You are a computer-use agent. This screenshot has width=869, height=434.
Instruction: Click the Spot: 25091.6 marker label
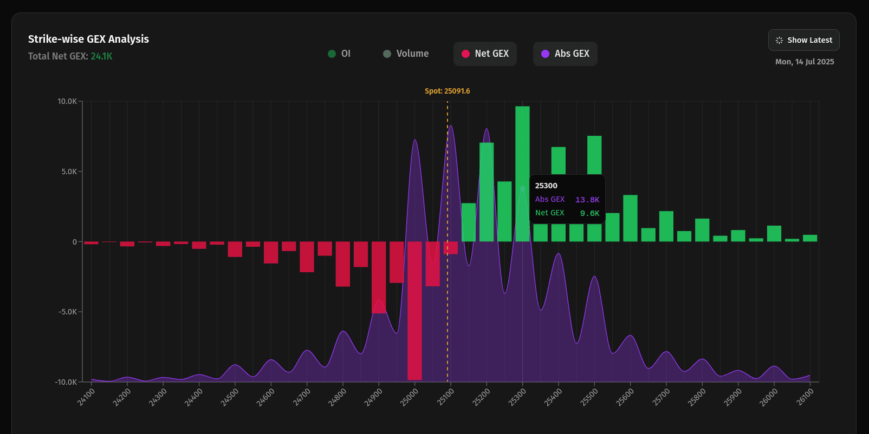(x=447, y=91)
